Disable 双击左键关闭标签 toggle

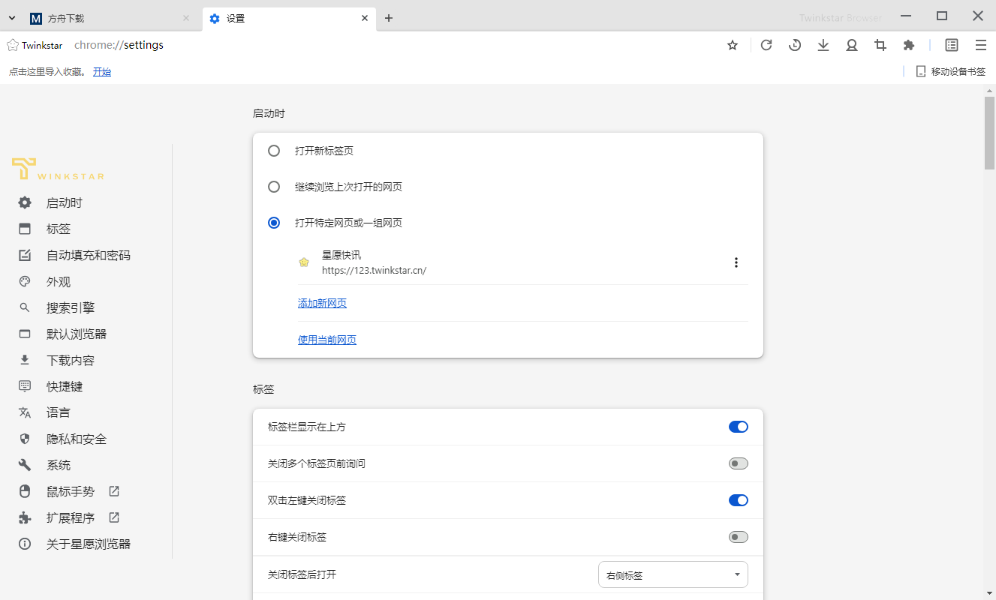738,500
